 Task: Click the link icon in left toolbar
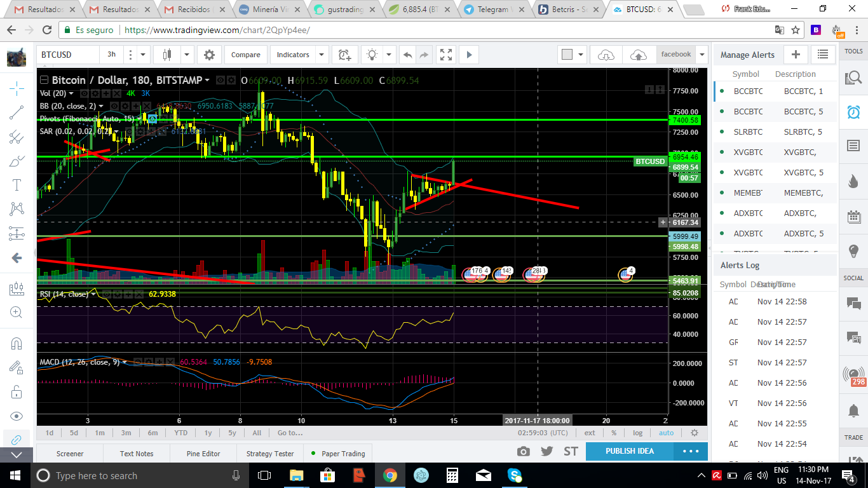tap(17, 439)
